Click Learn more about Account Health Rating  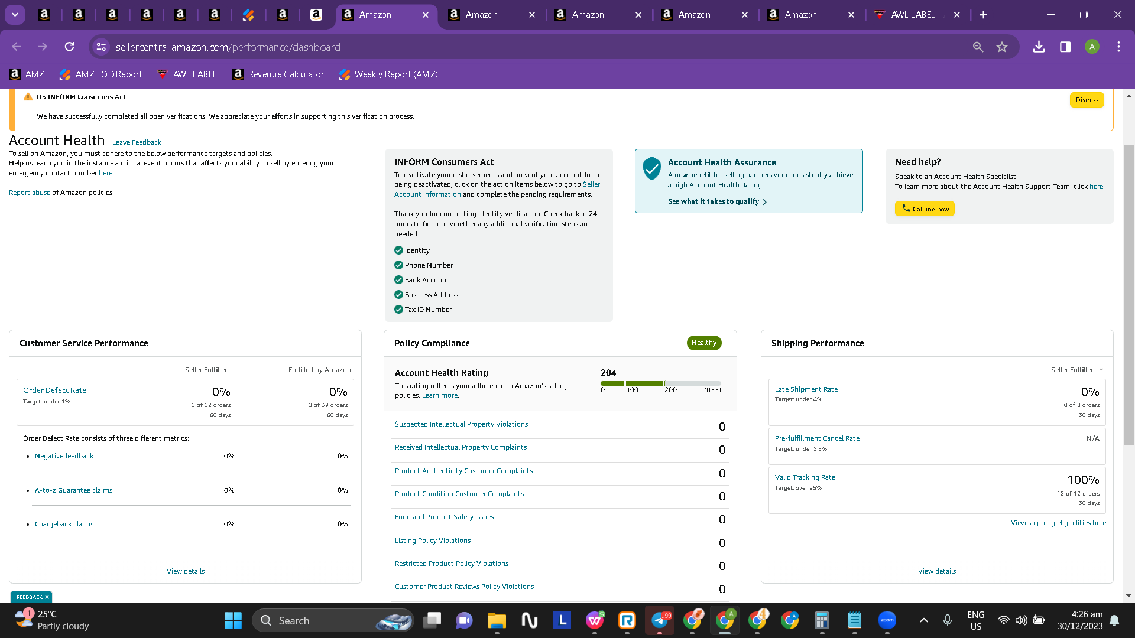(x=440, y=395)
